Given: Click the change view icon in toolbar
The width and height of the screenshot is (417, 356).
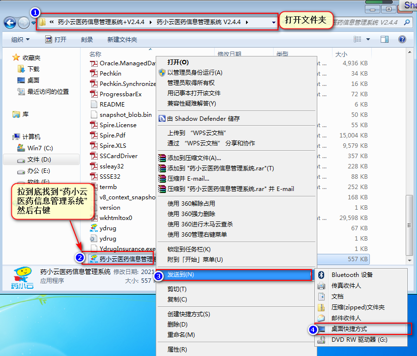Looking at the screenshot, I should point(357,40).
